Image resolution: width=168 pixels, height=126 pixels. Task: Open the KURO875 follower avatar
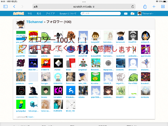[58, 104]
